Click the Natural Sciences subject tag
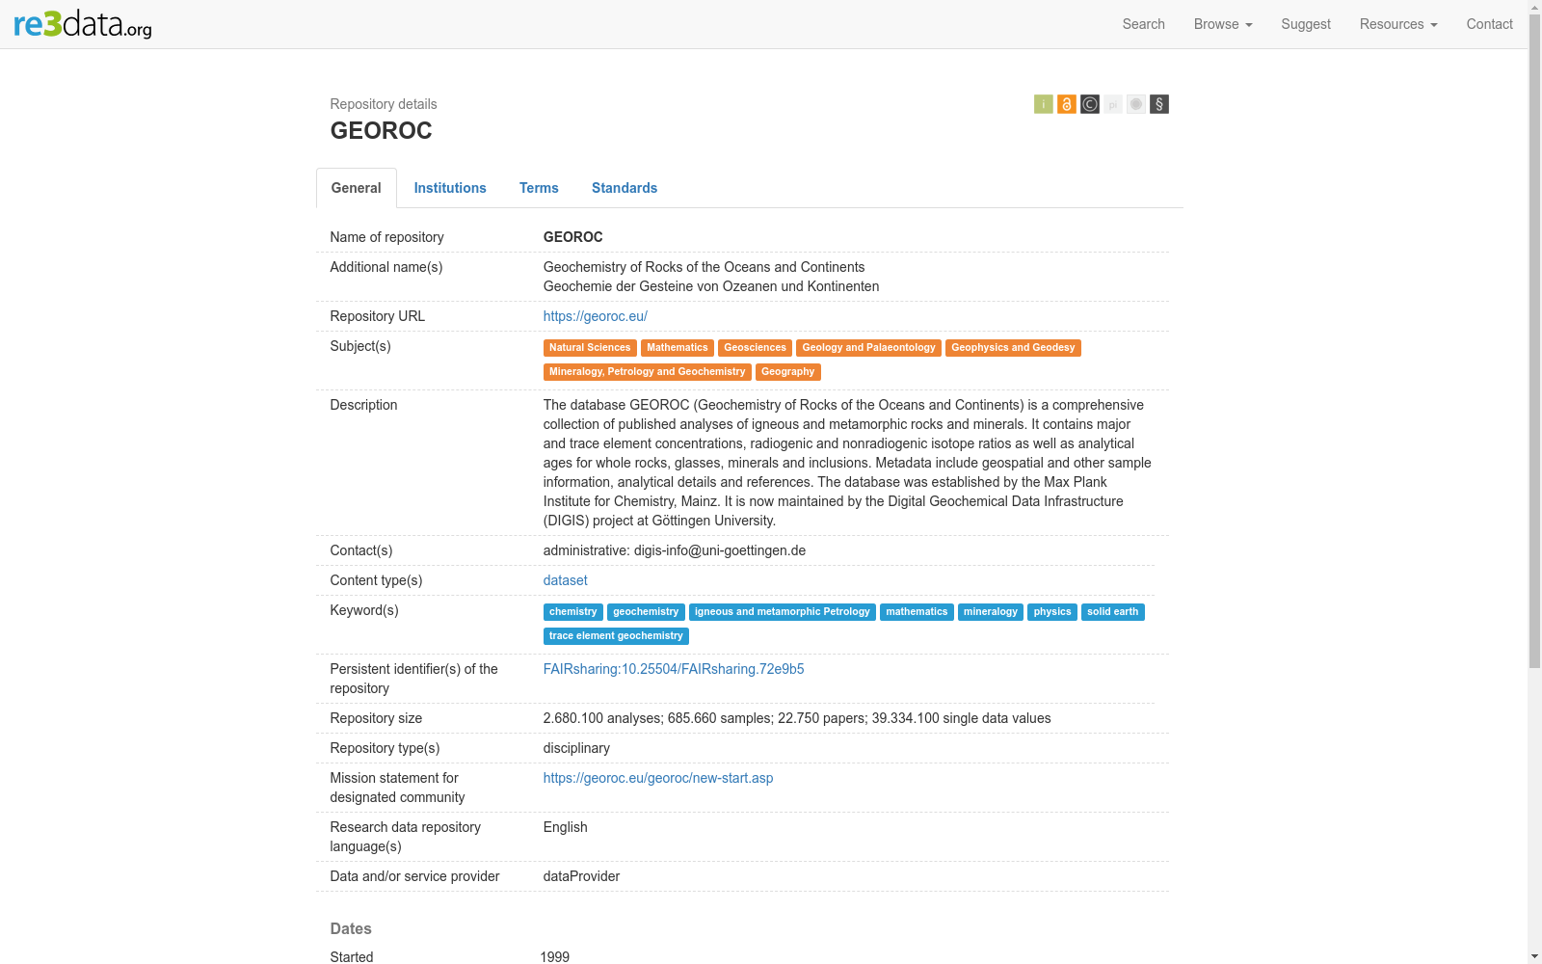 590,348
